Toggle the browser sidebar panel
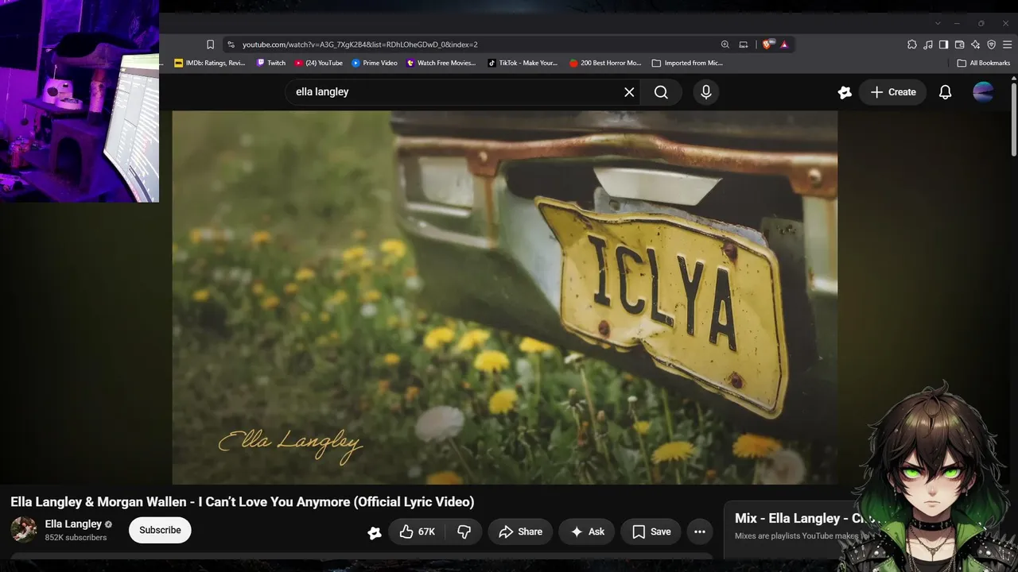The width and height of the screenshot is (1018, 572). pyautogui.click(x=943, y=44)
